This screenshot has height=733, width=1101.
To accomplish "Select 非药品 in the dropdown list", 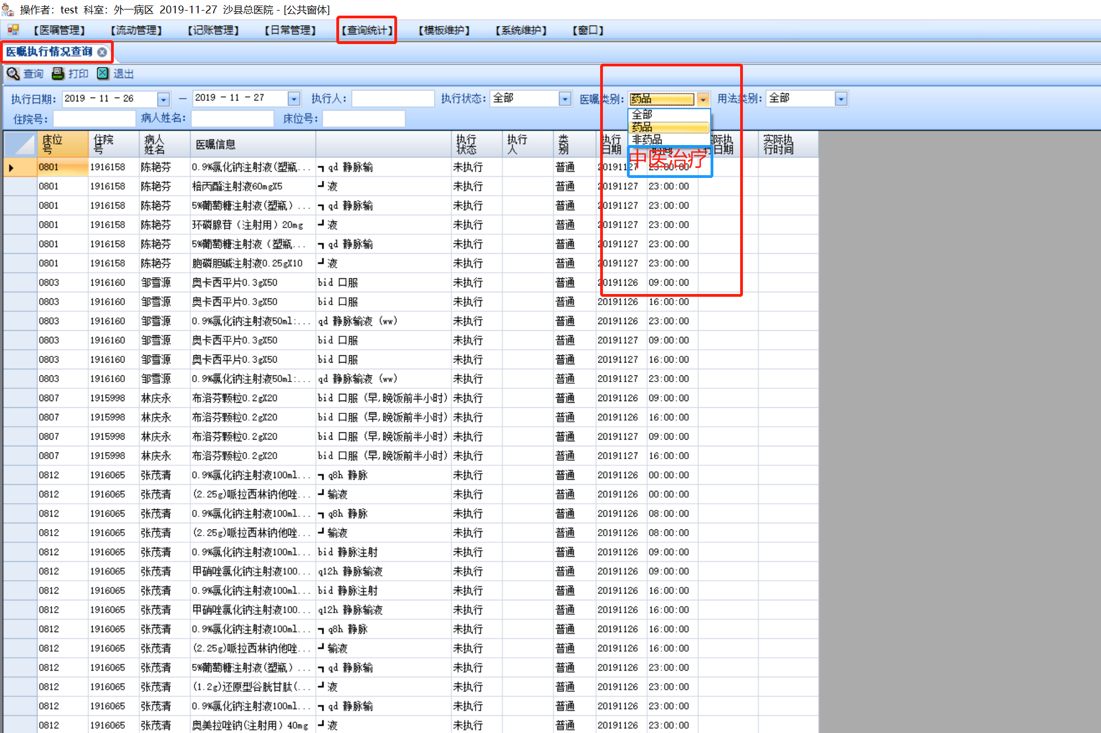I will click(x=648, y=139).
